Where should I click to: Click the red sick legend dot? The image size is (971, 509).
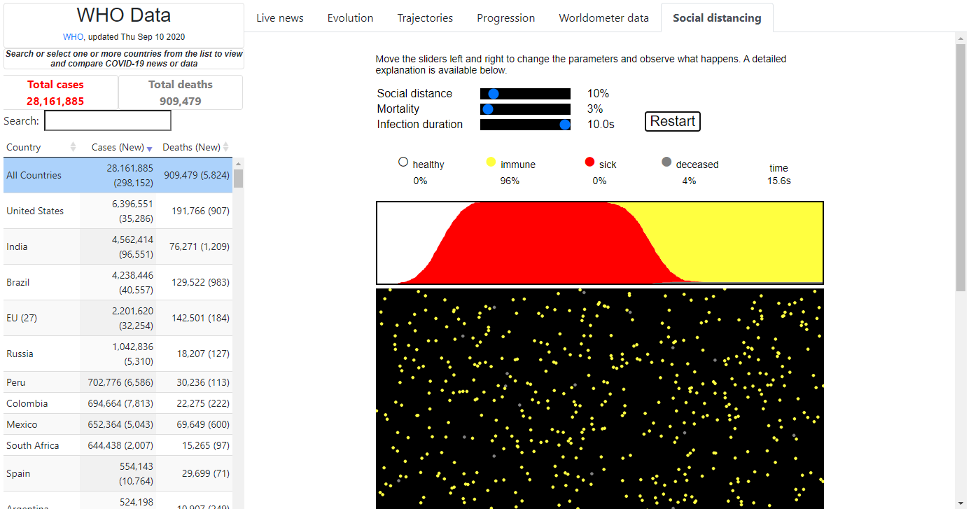coord(589,162)
